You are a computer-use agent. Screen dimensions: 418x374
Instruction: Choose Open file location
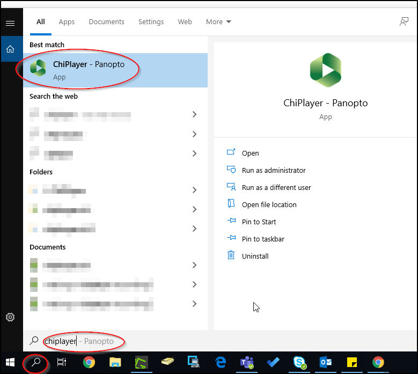(x=269, y=205)
